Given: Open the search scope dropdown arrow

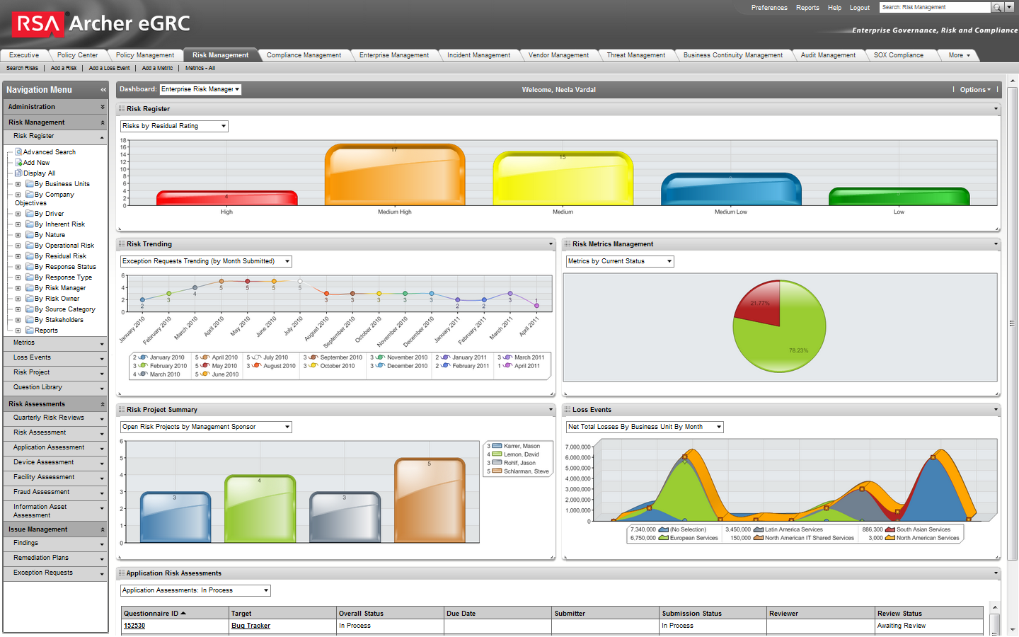Looking at the screenshot, I should point(1009,7).
